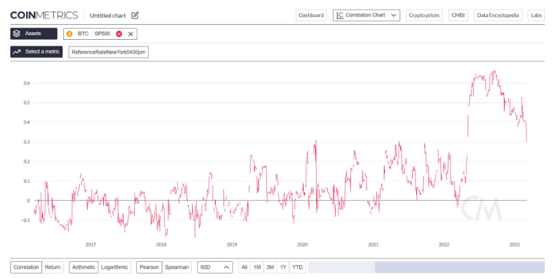Viewport: 553px width, 279px height.
Task: Open the ReferenceRateNewYork0400pm metric selector
Action: click(108, 52)
